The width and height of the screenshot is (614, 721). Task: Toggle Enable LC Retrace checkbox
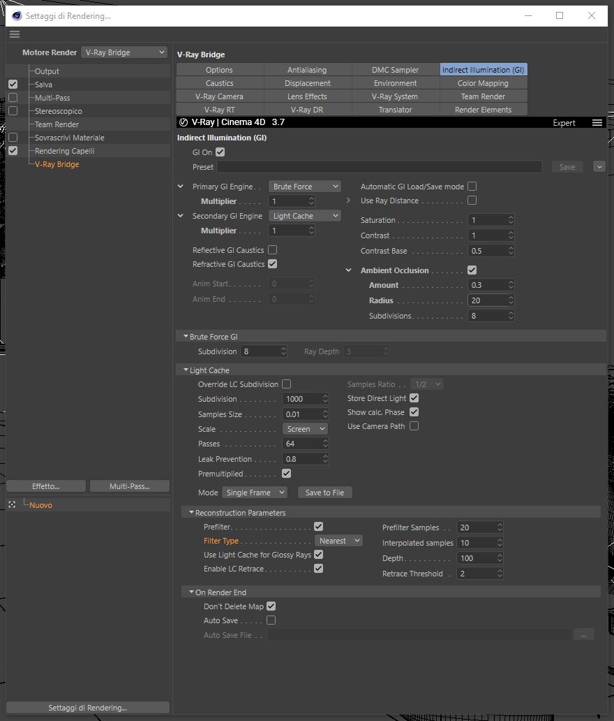(318, 569)
